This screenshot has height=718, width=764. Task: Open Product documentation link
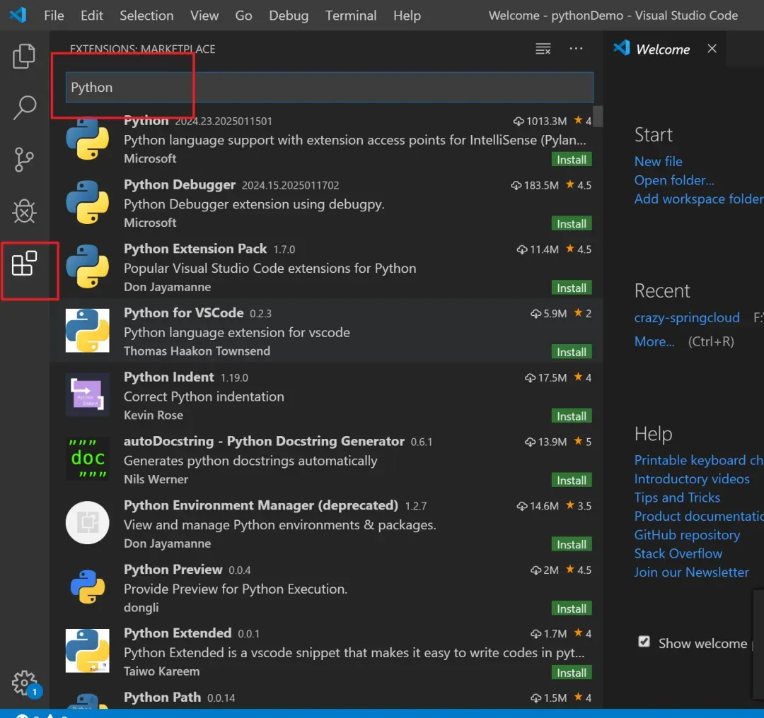(699, 516)
